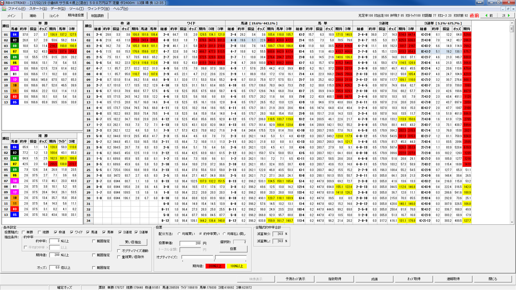Switch to the コメント tab
The image size is (516, 290).
tap(54, 16)
